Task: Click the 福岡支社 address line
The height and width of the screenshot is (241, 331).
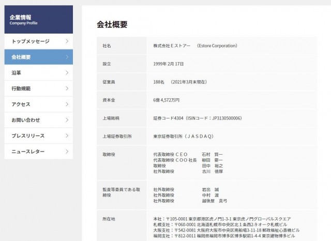Action: point(224,236)
